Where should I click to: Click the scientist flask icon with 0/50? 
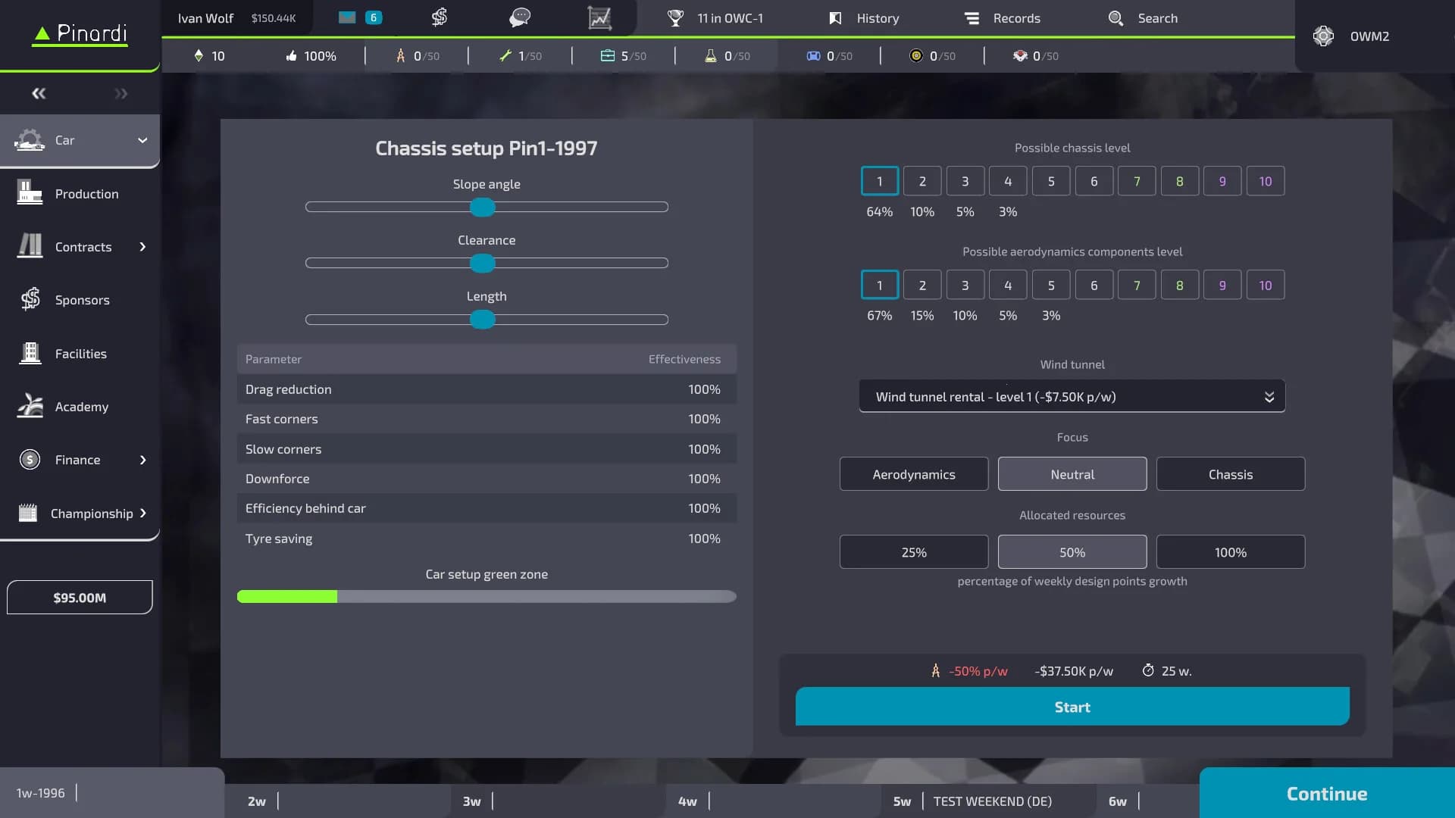711,56
